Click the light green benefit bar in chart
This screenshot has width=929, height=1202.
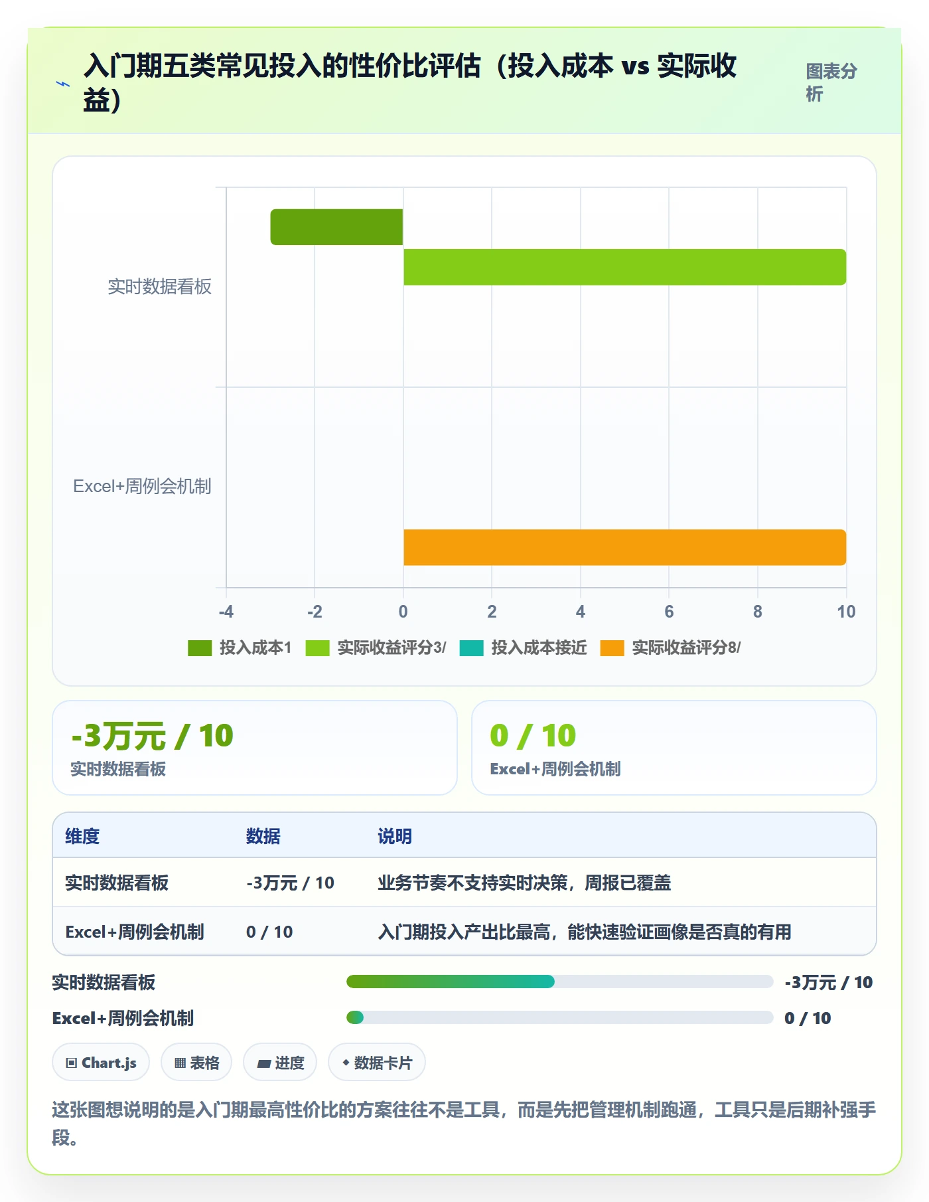click(624, 267)
